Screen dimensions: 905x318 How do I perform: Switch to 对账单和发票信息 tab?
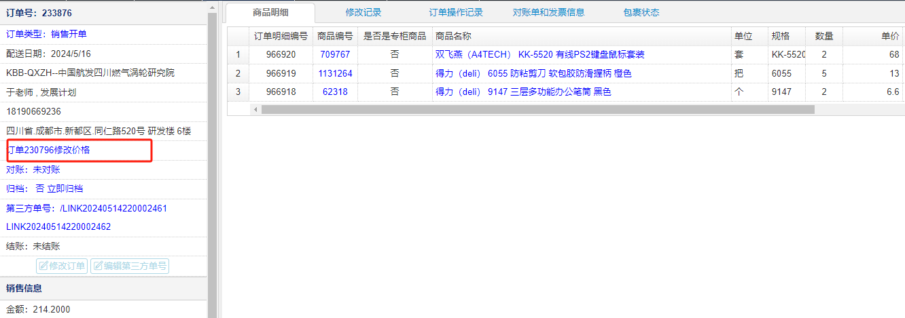point(548,12)
